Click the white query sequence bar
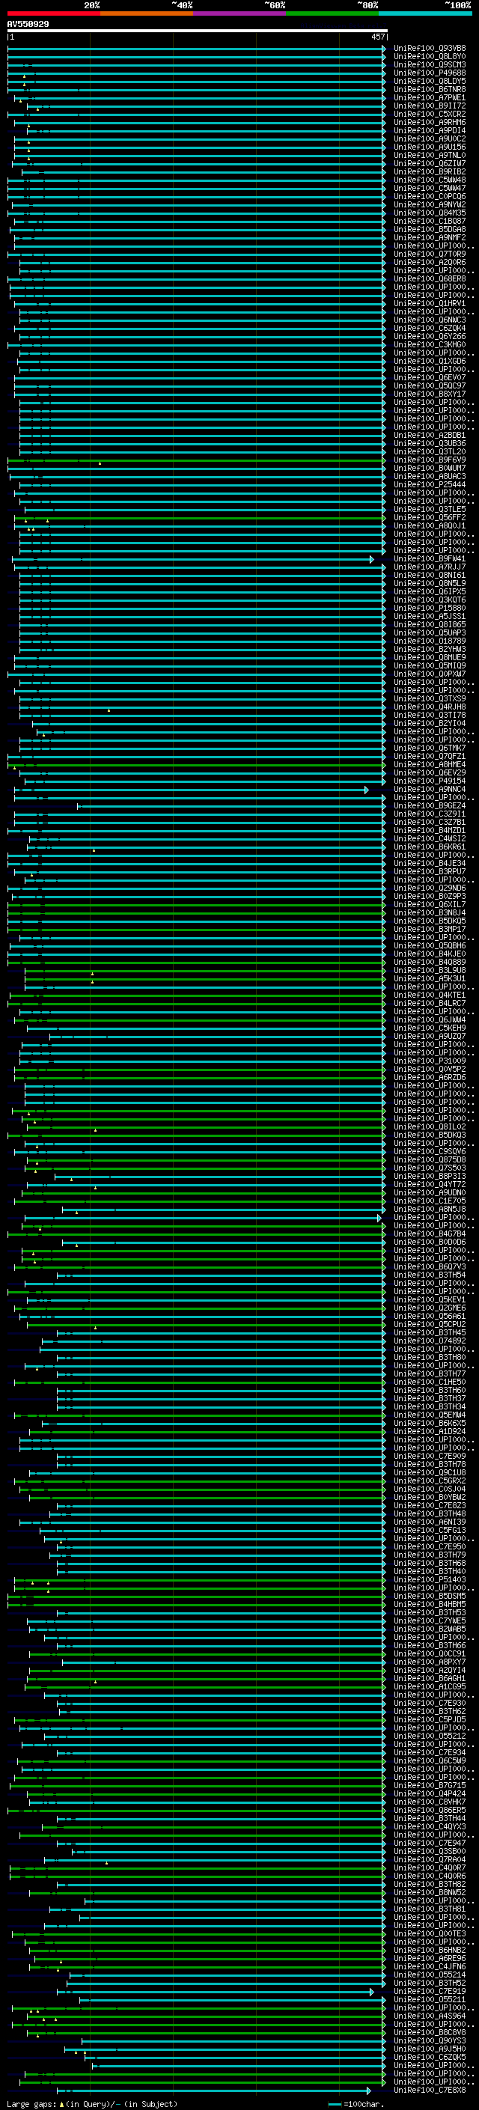The width and height of the screenshot is (479, 2110). pos(197,31)
